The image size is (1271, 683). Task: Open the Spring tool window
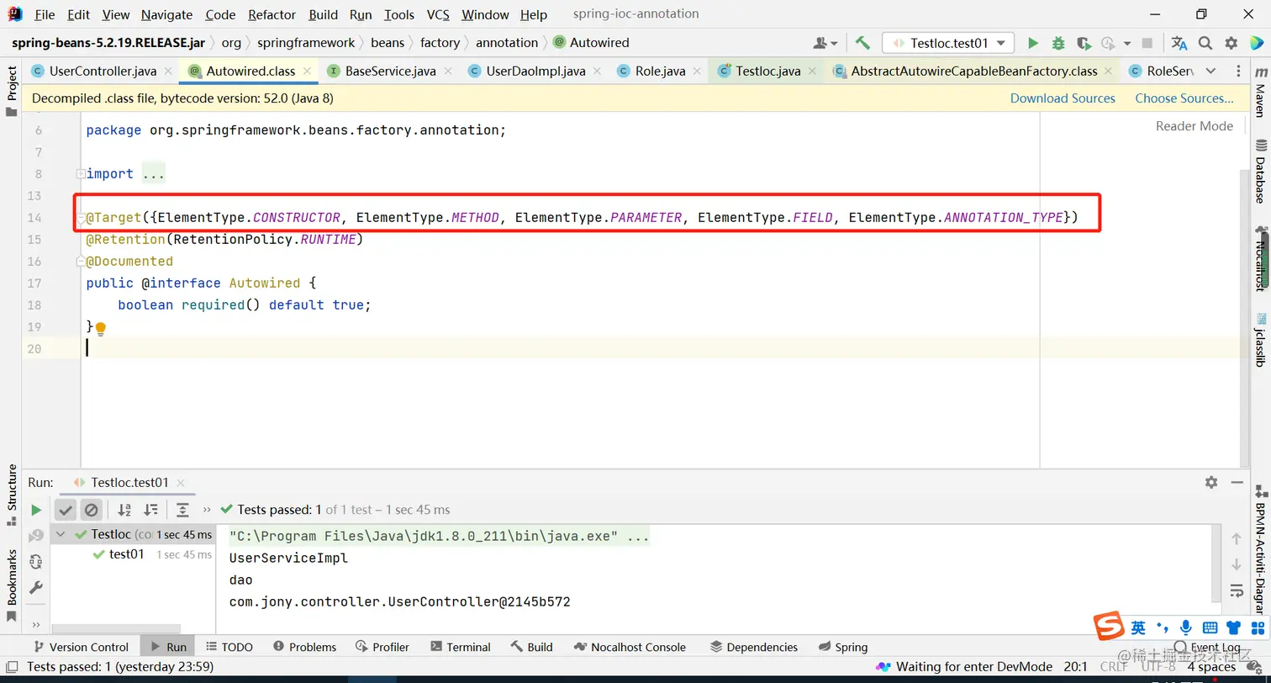[x=842, y=647]
